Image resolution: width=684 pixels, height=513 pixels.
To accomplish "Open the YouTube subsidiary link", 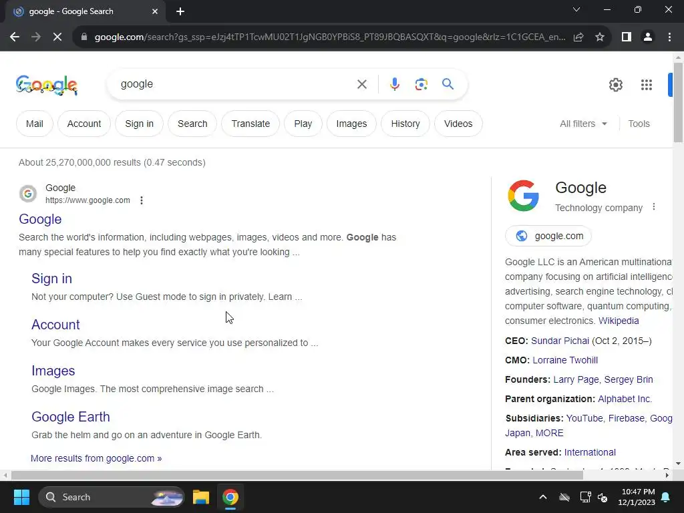I will point(584,418).
